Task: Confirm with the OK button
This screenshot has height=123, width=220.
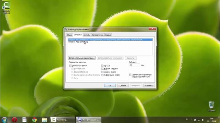Action: click(110, 85)
